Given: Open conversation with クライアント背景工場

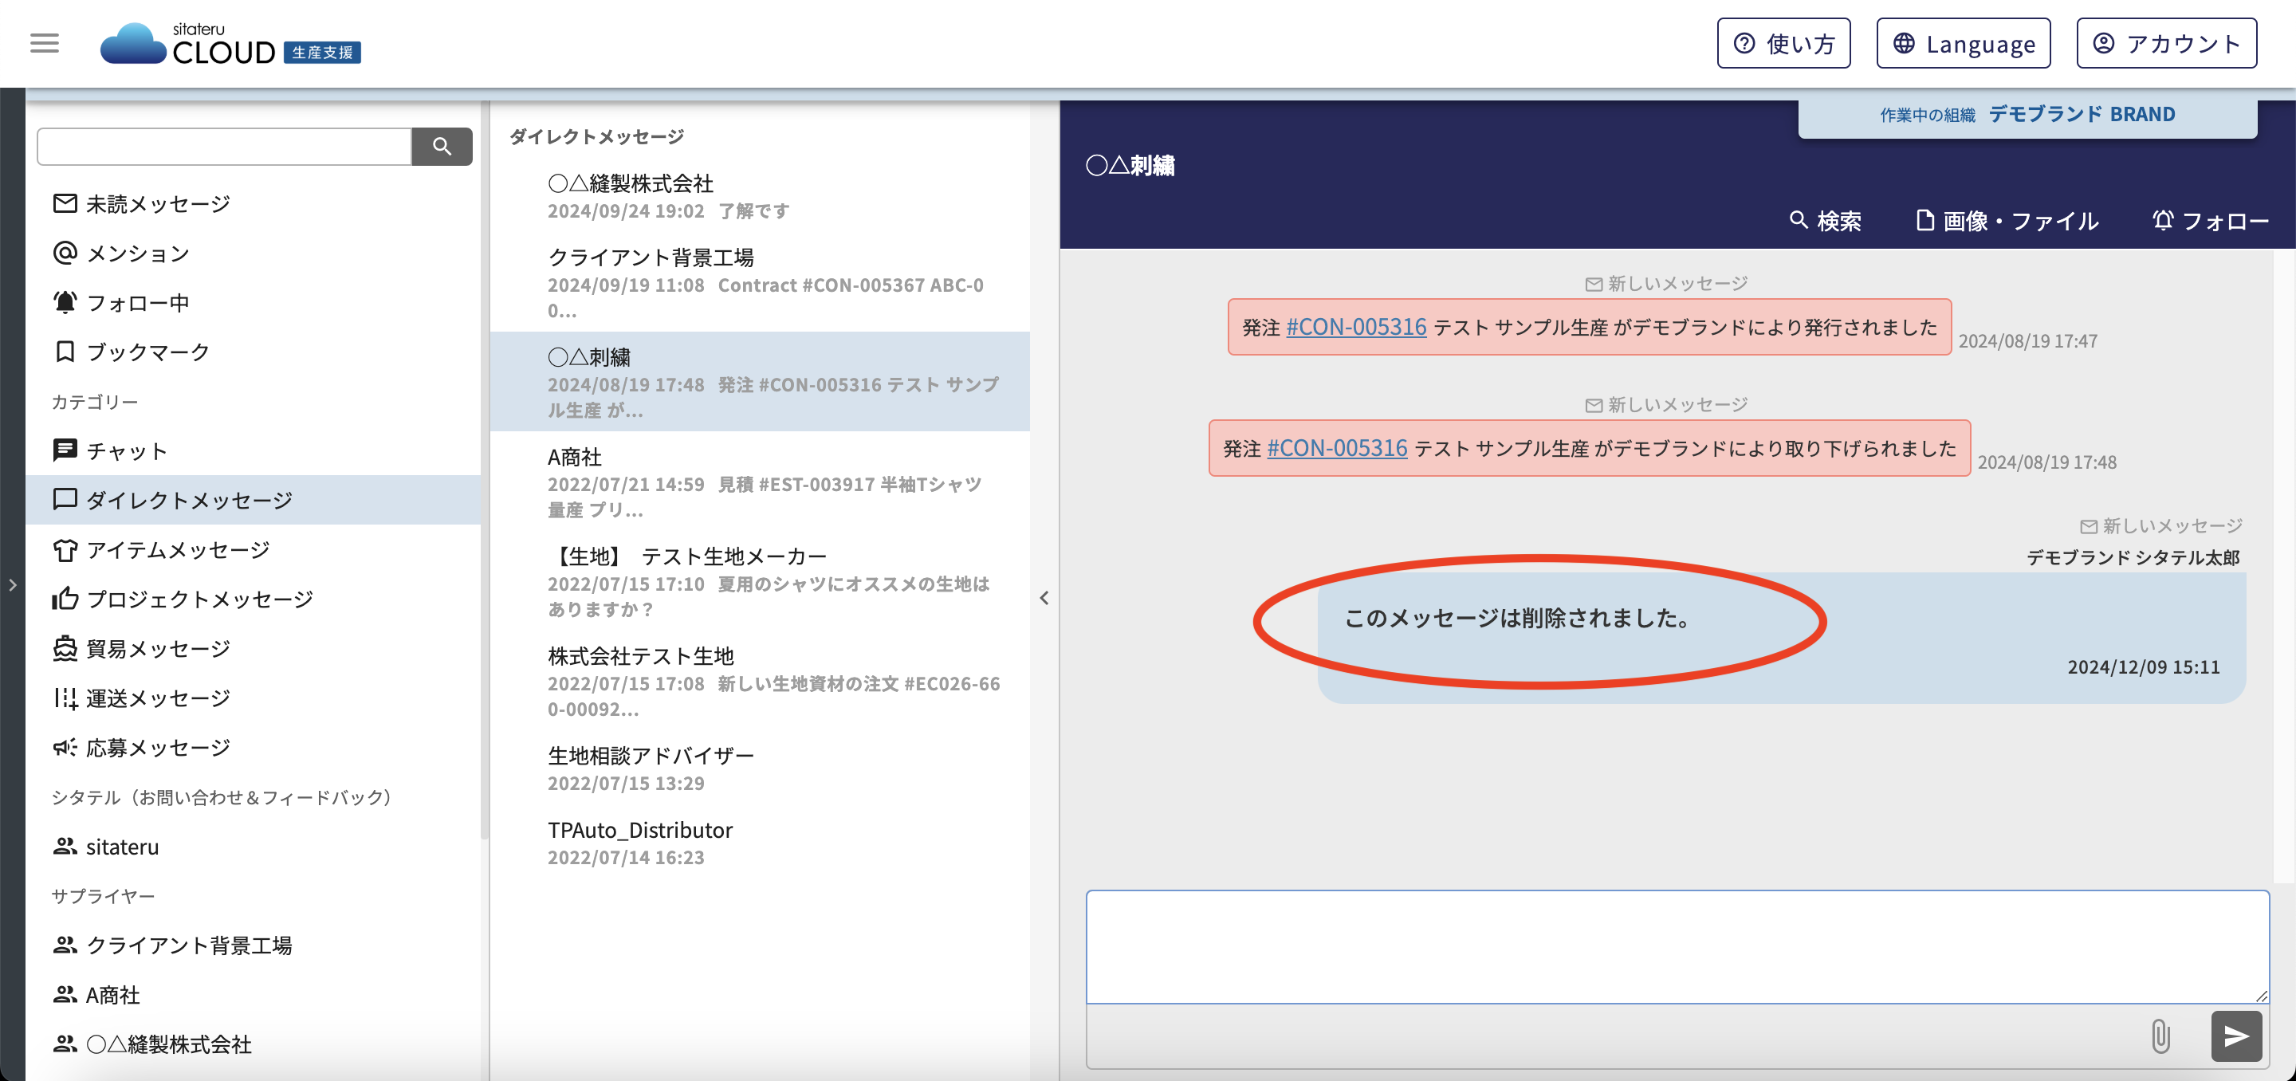Looking at the screenshot, I should 760,282.
